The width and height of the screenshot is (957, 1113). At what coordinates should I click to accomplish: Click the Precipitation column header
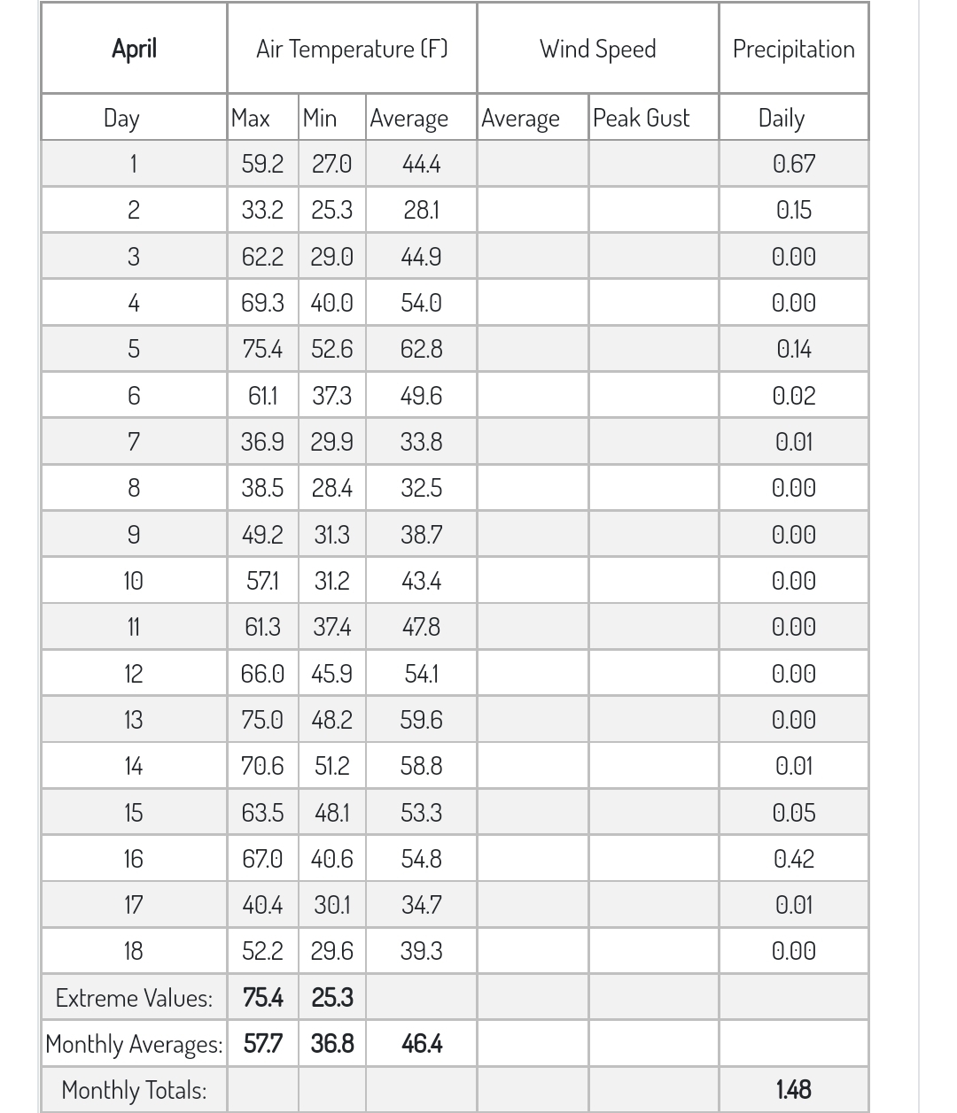click(794, 49)
